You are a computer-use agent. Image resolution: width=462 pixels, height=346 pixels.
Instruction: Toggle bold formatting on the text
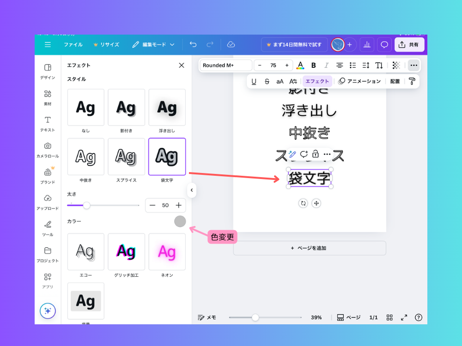pyautogui.click(x=314, y=65)
